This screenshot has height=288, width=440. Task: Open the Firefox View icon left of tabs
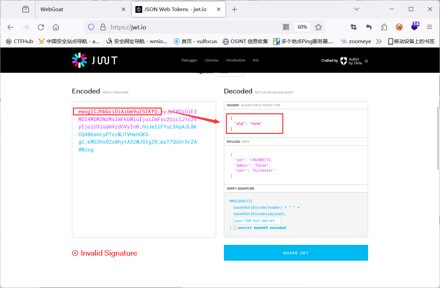click(26, 9)
